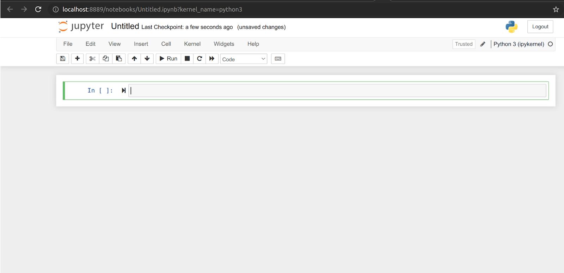Select the cell via the In [ ]: prompt
The width and height of the screenshot is (564, 273).
coord(100,91)
